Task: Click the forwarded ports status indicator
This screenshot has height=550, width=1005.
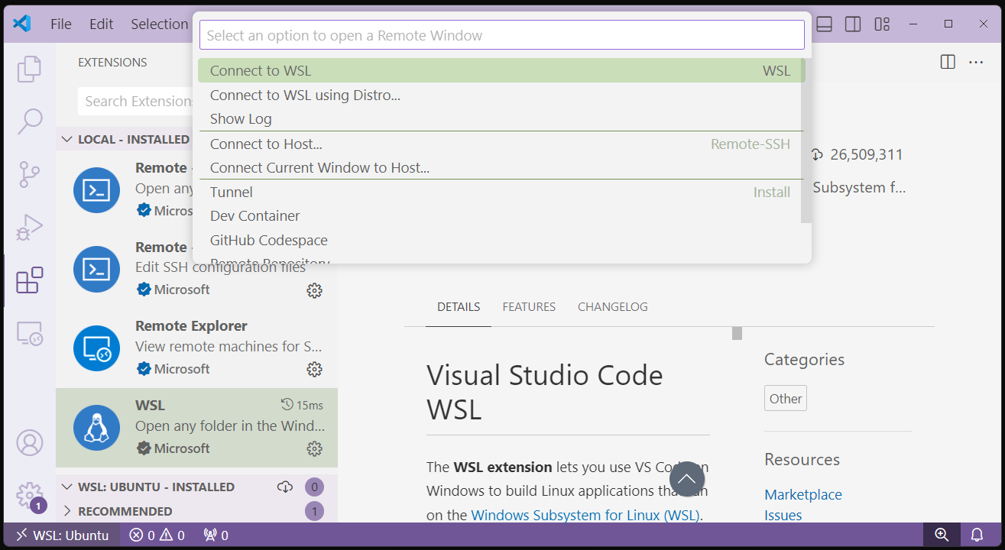Action: click(216, 535)
